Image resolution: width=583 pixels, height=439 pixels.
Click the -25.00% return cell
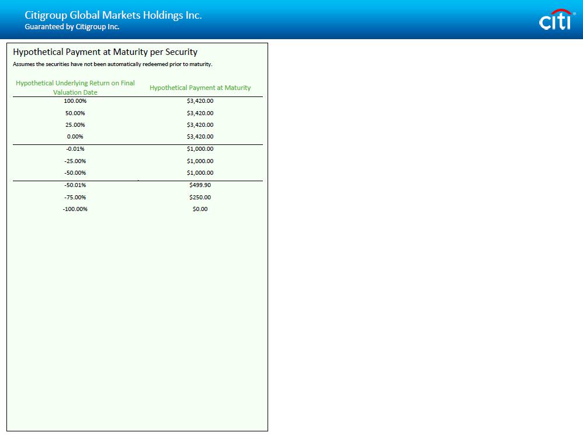[75, 161]
